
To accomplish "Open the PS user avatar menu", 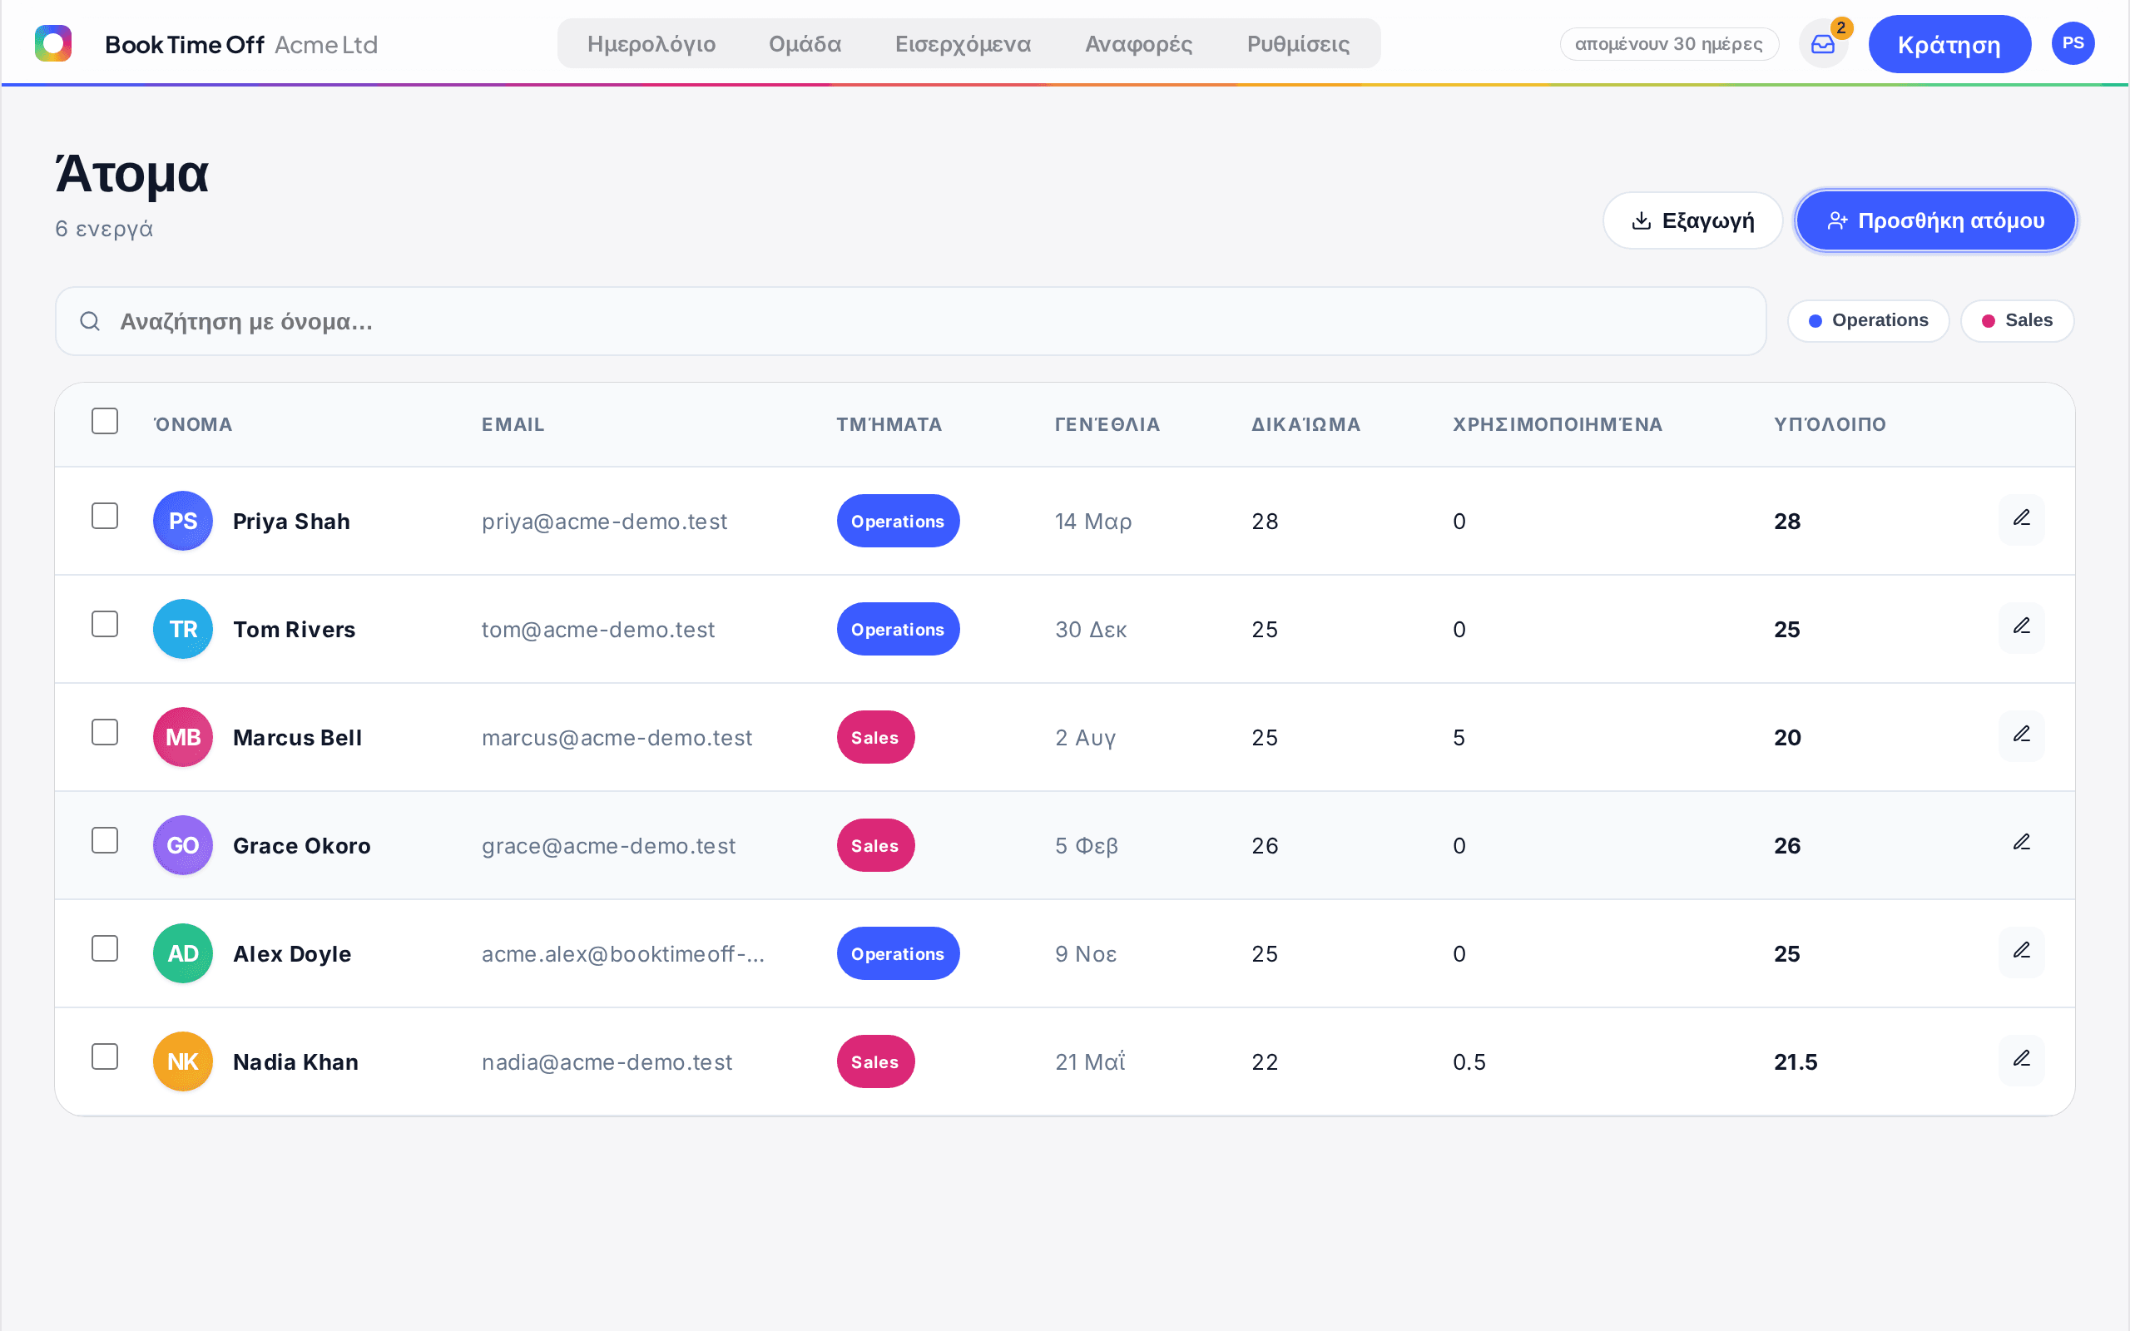I will [2073, 43].
